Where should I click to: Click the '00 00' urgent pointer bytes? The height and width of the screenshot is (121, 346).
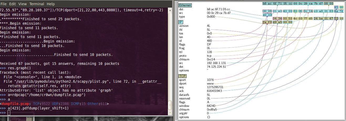coord(288,22)
